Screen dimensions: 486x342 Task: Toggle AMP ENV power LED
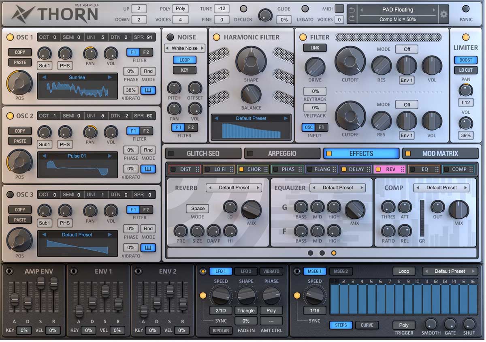[x=9, y=271]
